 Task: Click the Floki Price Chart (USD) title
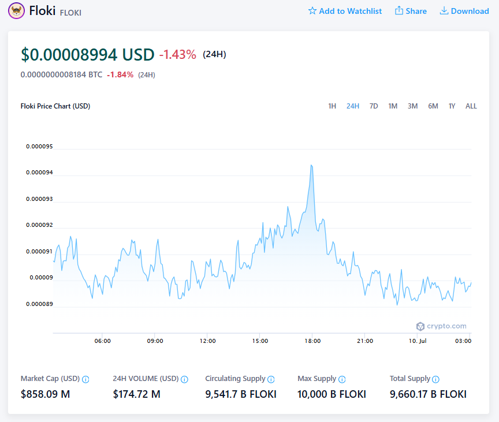55,106
